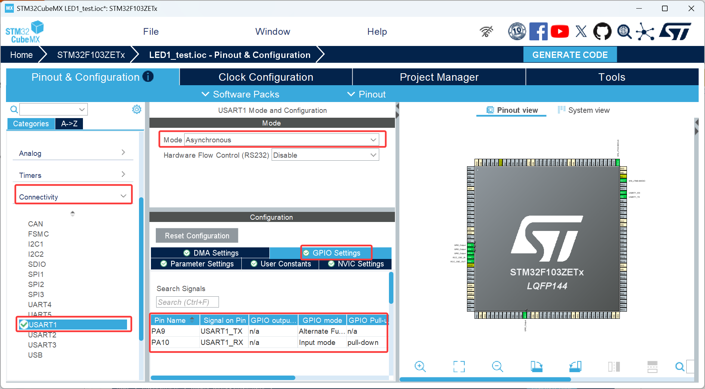The height and width of the screenshot is (389, 705).
Task: Click the globe search icon in header
Action: [x=624, y=32]
